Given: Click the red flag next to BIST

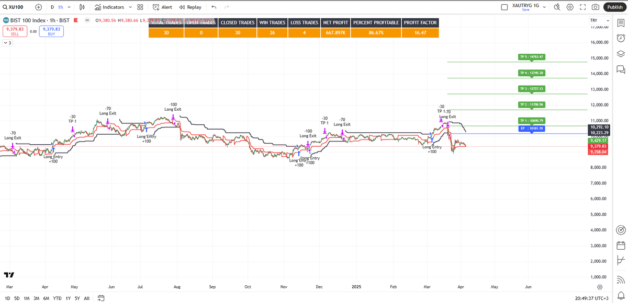Looking at the screenshot, I should [x=76, y=20].
